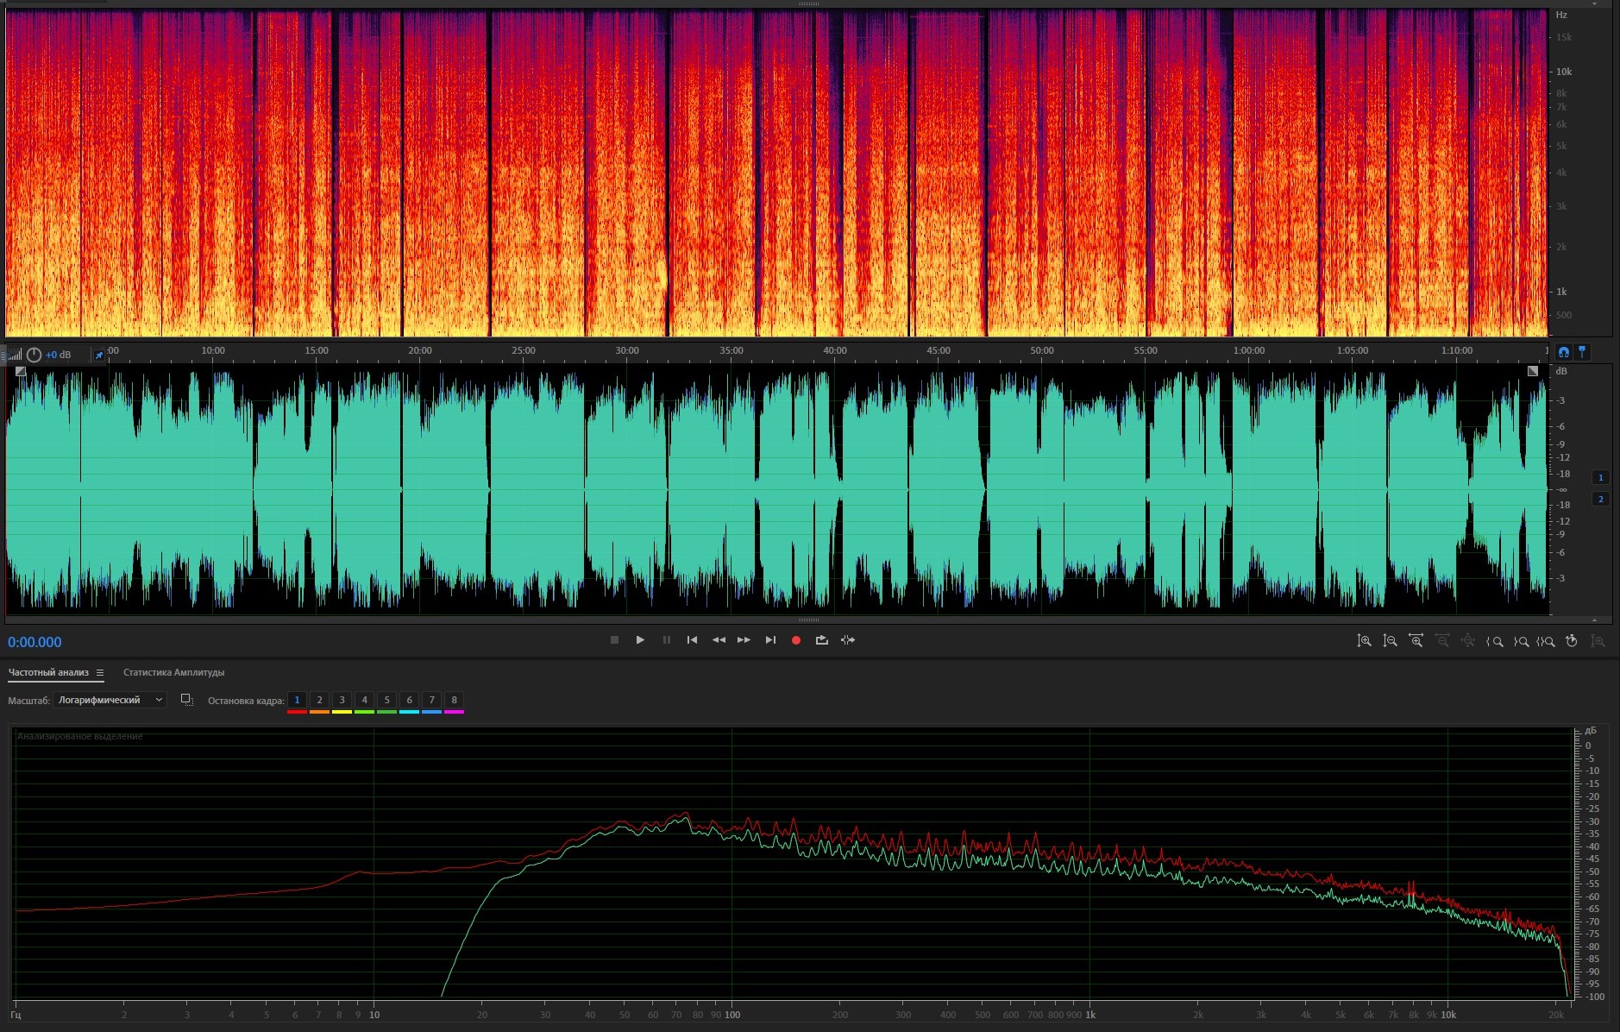The width and height of the screenshot is (1620, 1032).
Task: Zoom in amplitude vertically
Action: point(1364,641)
